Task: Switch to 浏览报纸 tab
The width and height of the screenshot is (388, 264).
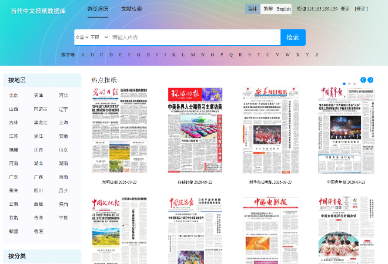Action: tap(98, 9)
